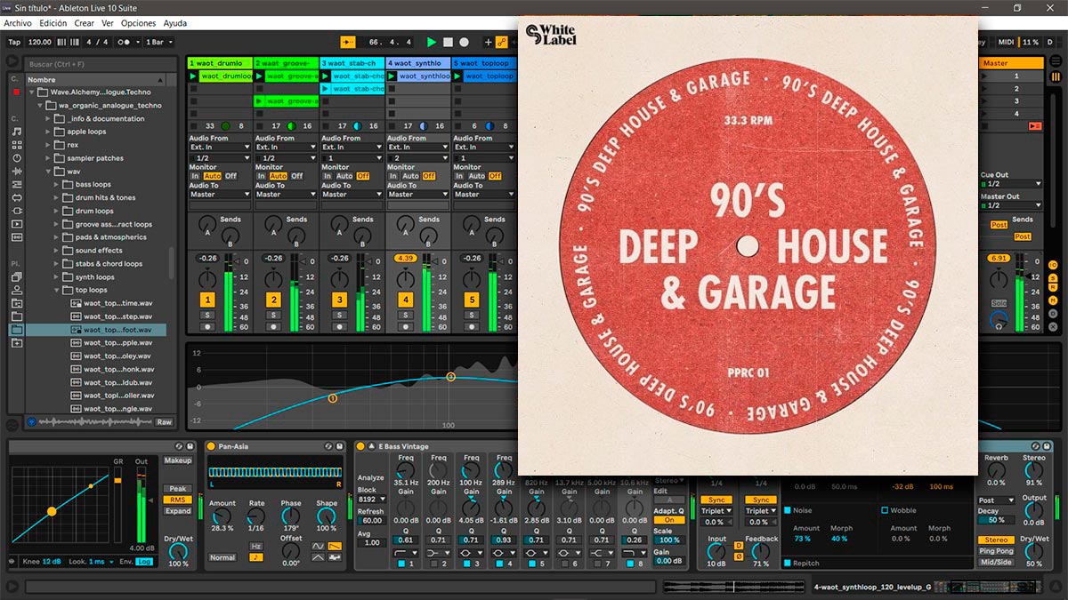
Task: Launch the waot_synthloop clip in track 4
Action: point(392,76)
